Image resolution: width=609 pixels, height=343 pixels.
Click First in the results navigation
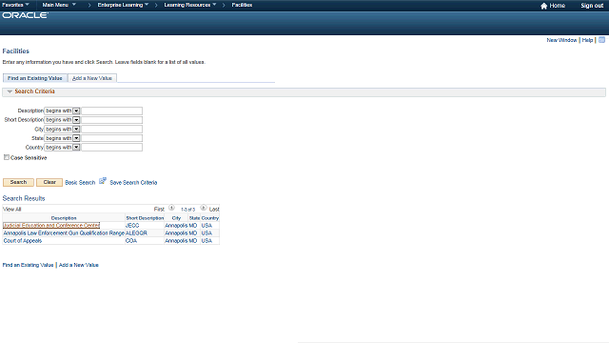click(x=159, y=210)
